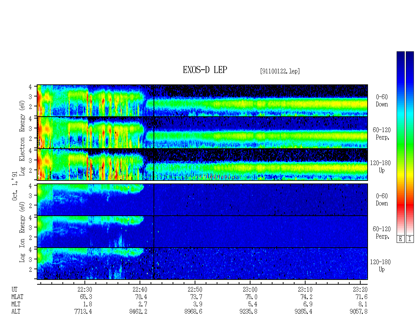415x321 pixels.
Task: Click the E label box under color bar
Action: [x=400, y=239]
